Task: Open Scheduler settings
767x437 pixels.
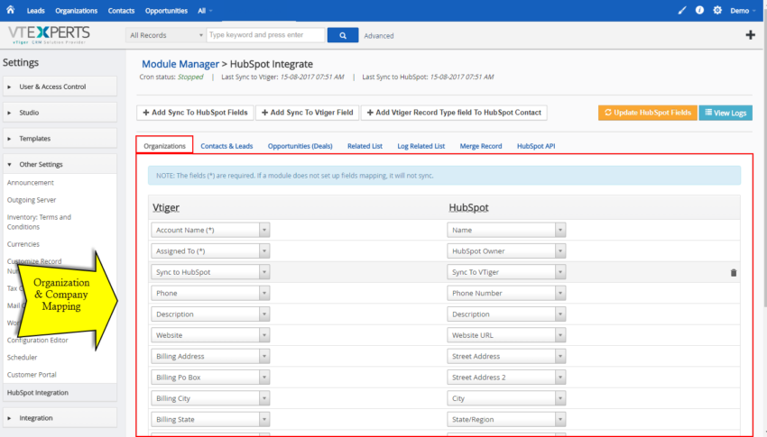Action: click(22, 358)
